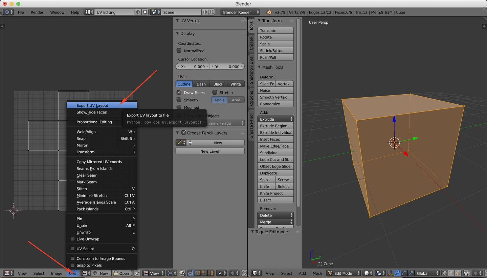Open the Delete dropdown under Remove

coord(275,215)
